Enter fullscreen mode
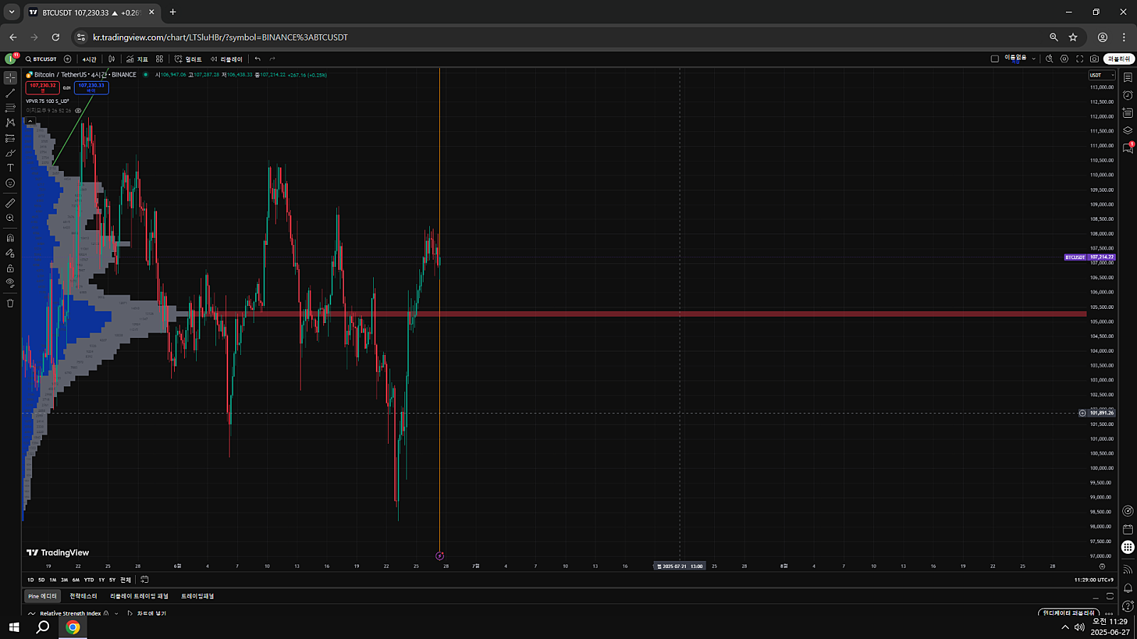This screenshot has width=1137, height=639. [1079, 59]
